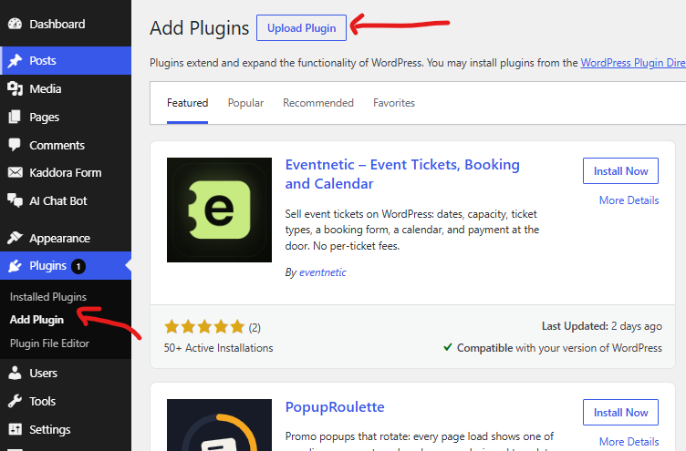Open Settings menu item

coord(66,429)
